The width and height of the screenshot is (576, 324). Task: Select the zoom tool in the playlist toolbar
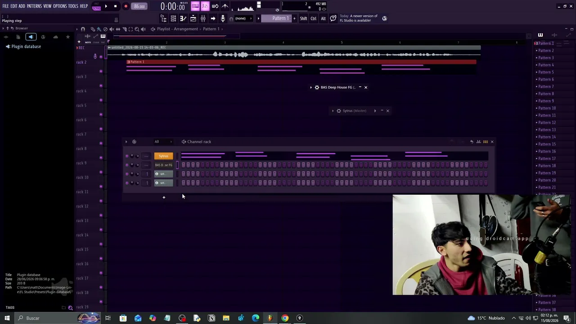tap(137, 29)
